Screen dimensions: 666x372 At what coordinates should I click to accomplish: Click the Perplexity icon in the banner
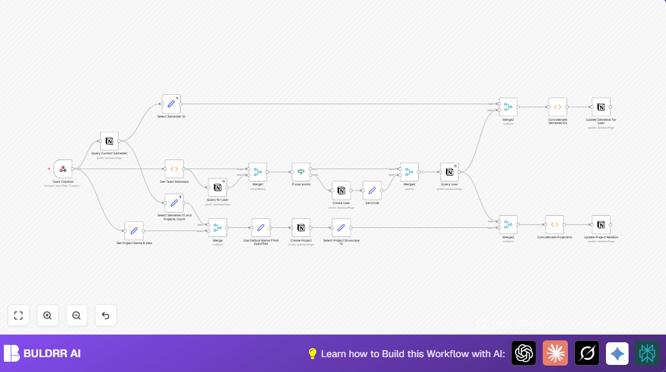point(647,353)
